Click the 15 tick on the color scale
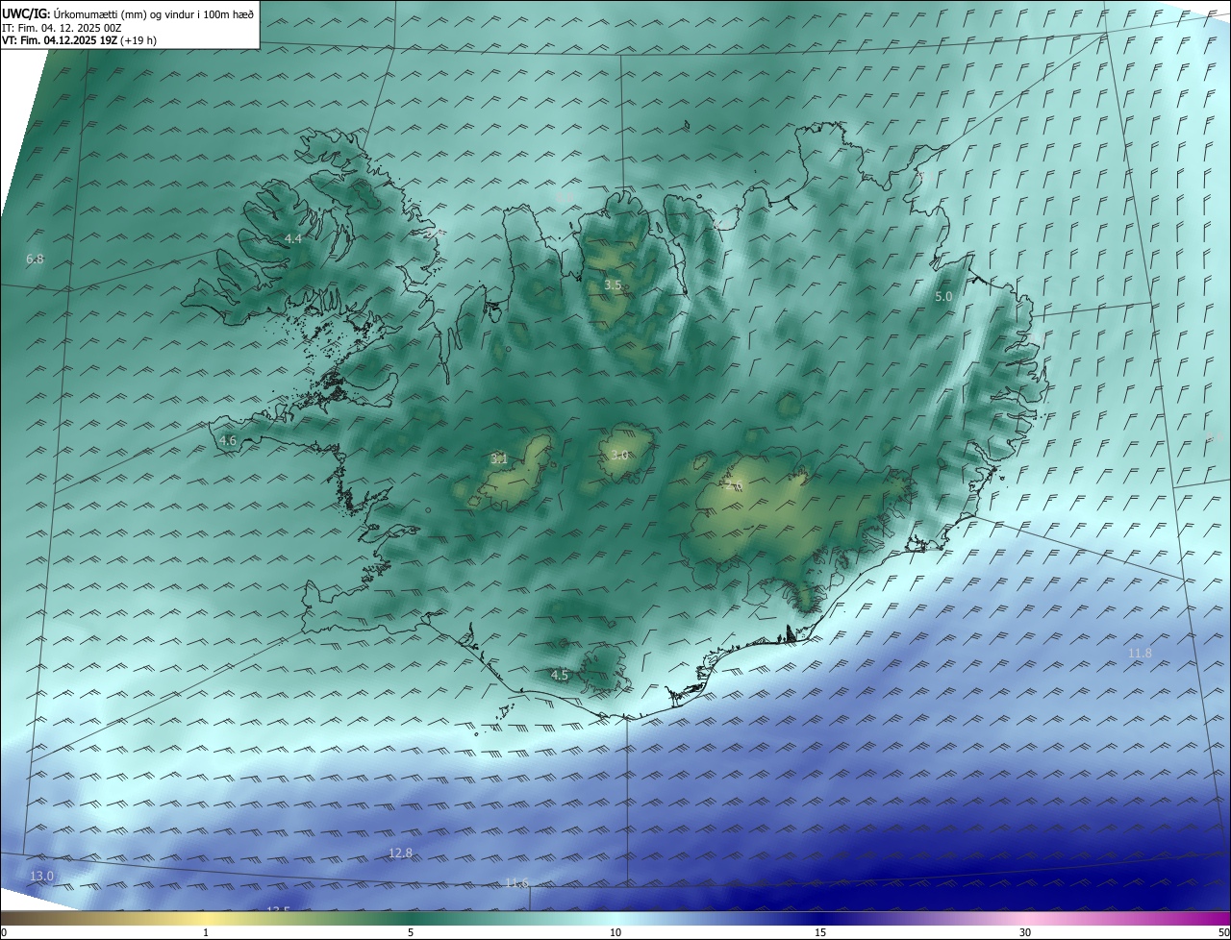This screenshot has height=940, width=1231. click(820, 932)
